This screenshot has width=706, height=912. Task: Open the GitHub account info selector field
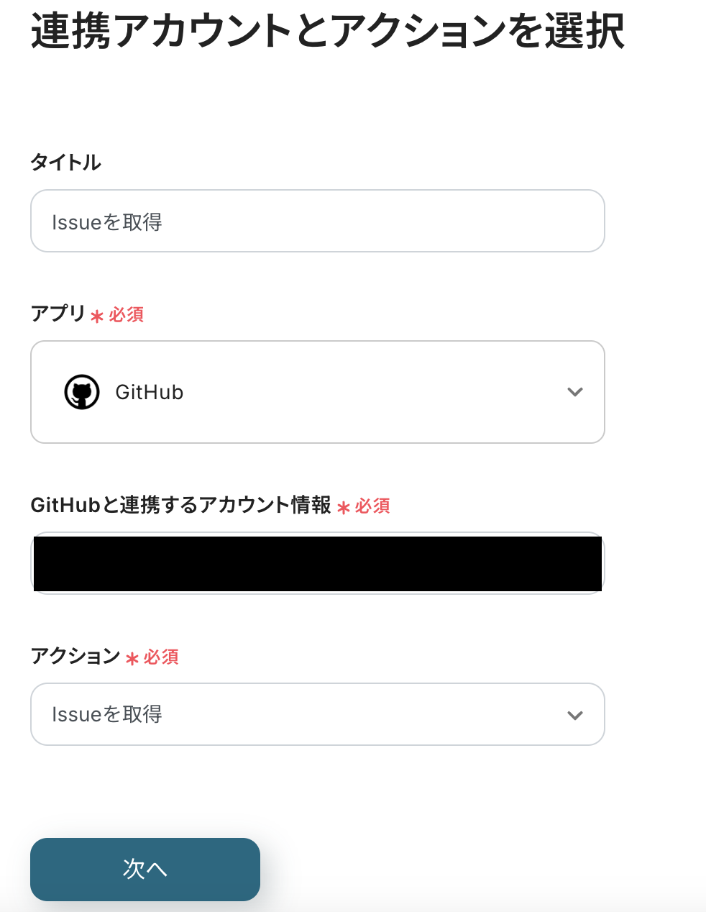(x=317, y=563)
